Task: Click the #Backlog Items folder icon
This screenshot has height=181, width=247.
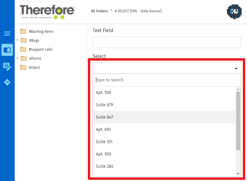Action: (23, 32)
